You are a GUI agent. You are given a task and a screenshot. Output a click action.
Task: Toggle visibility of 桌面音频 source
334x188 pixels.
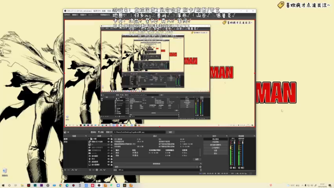click(x=109, y=162)
